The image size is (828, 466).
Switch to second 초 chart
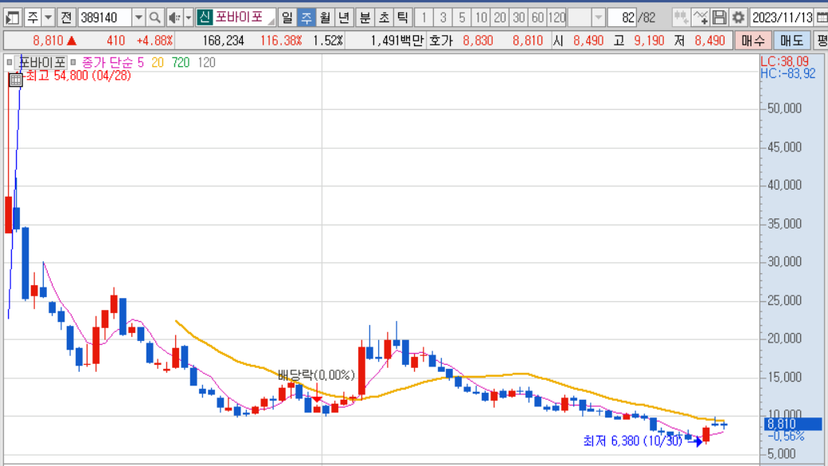[x=384, y=18]
